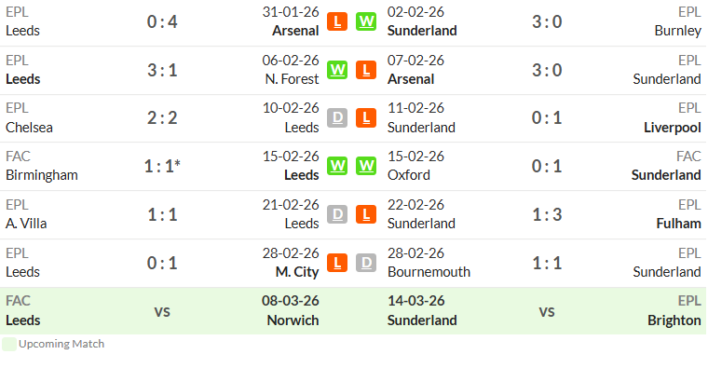Screen dimensions: 708x368
Task: Click the 0:4 score of Leeds vs Arsenal
Action: tap(162, 21)
